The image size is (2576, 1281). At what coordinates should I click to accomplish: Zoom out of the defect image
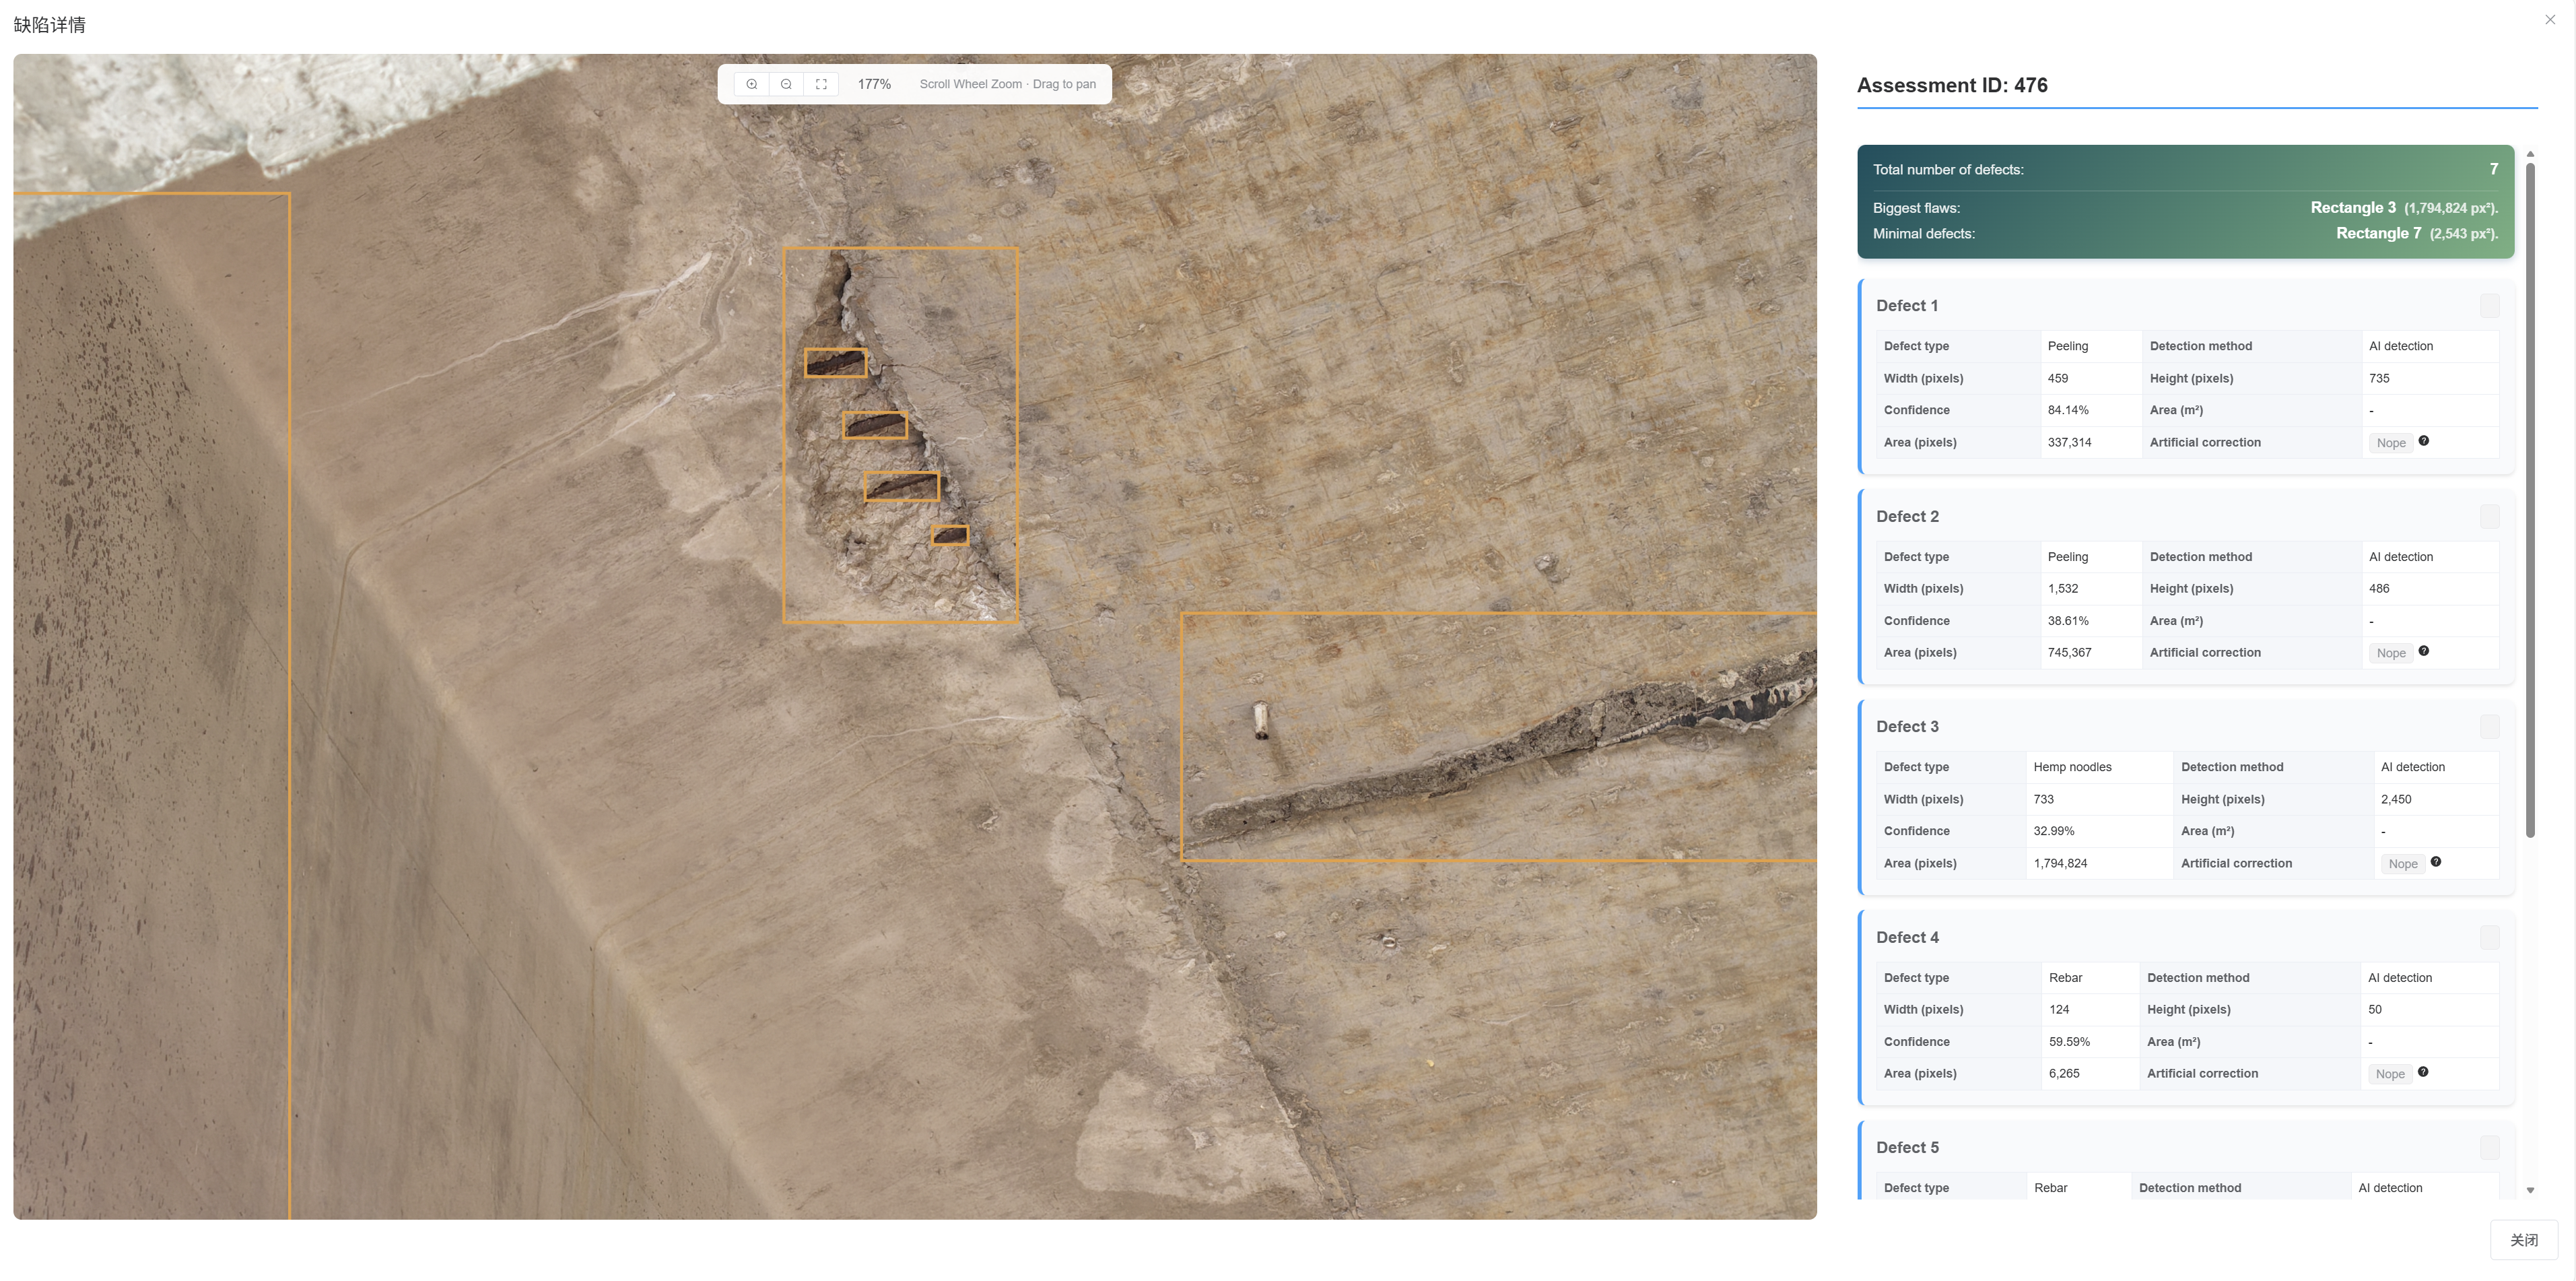(786, 84)
